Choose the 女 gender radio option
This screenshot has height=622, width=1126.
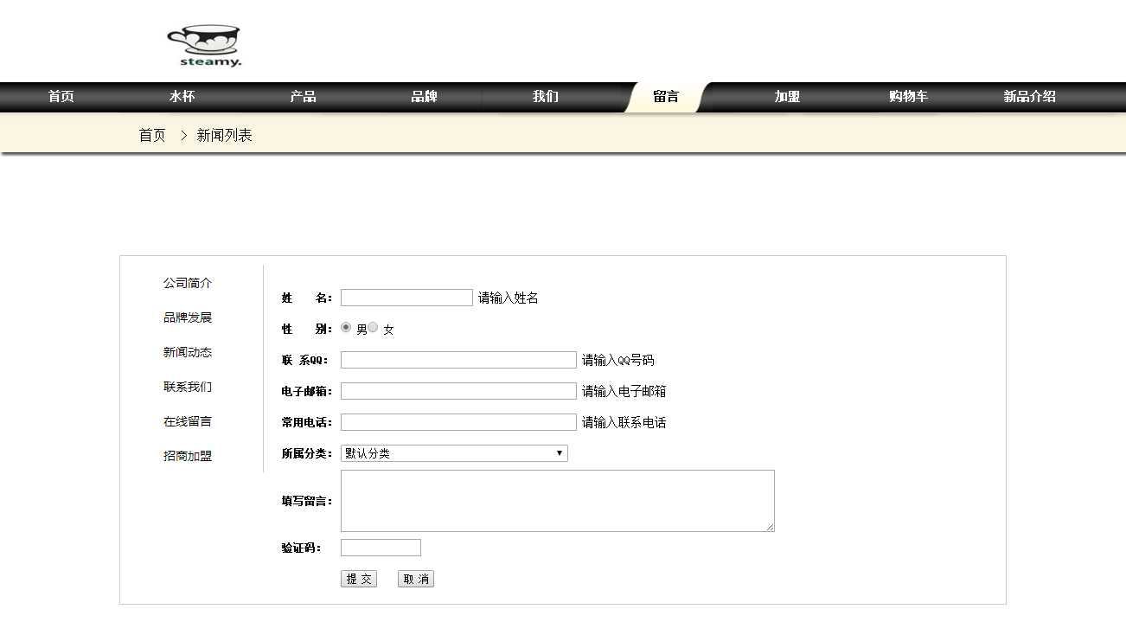pos(374,328)
